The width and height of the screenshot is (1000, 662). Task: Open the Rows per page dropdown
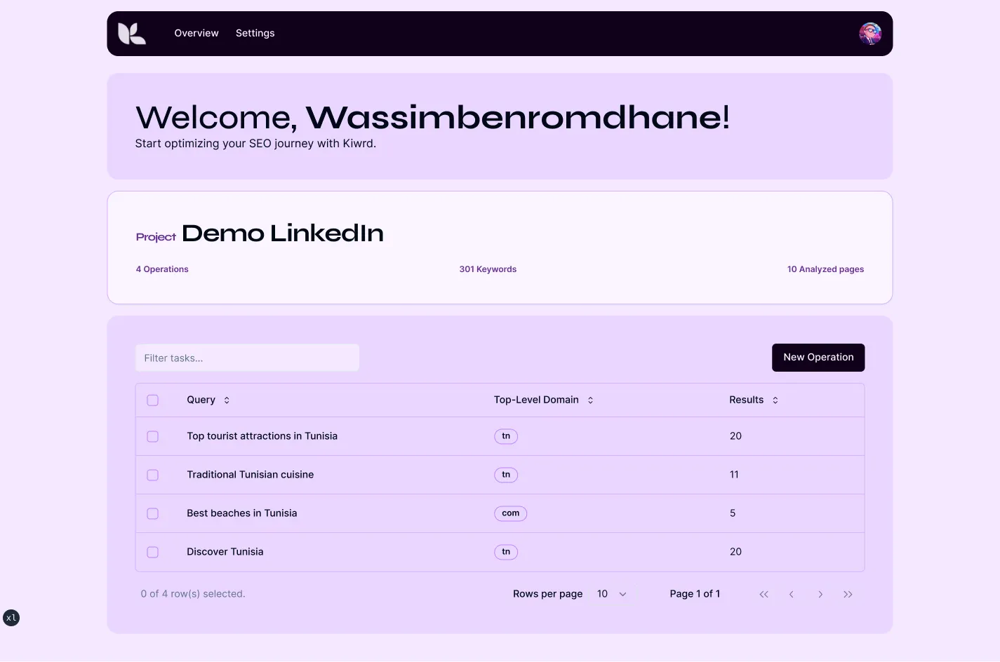click(611, 594)
